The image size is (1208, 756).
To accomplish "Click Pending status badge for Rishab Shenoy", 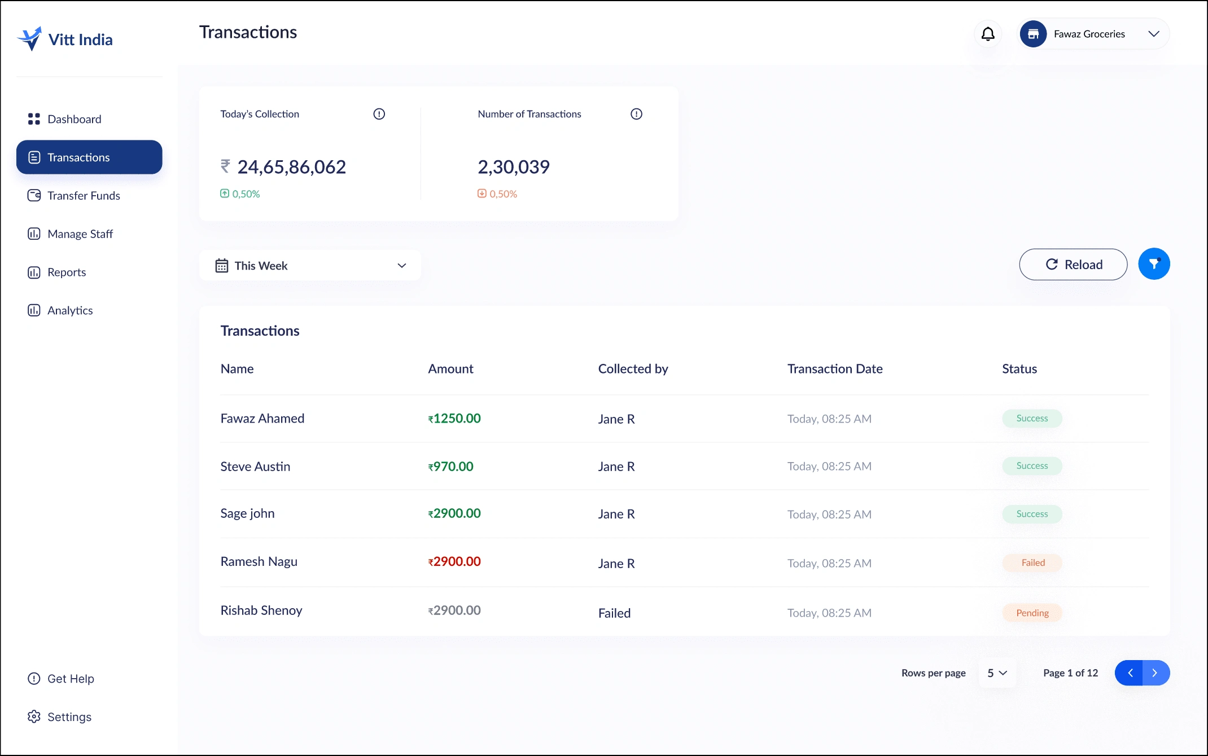I will 1032,613.
